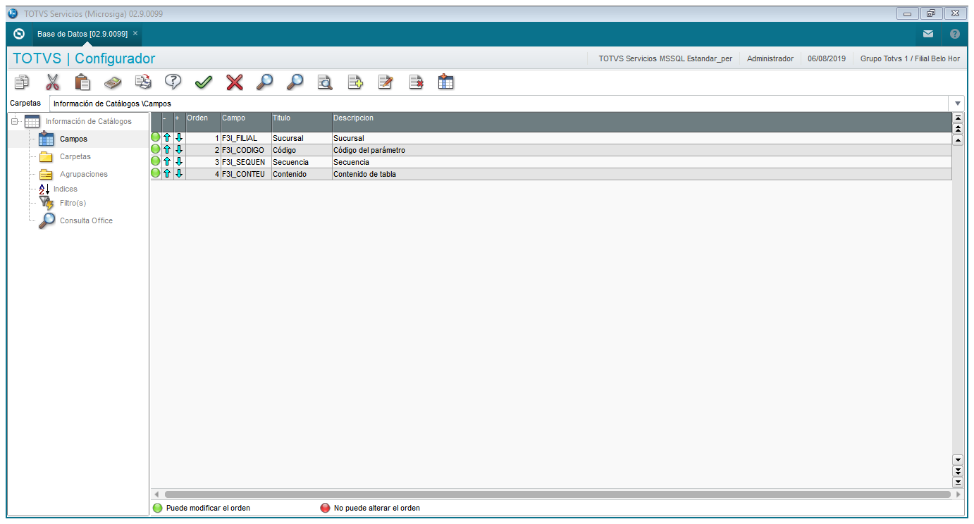Click the print documents icon
This screenshot has height=524, width=974.
tap(144, 82)
